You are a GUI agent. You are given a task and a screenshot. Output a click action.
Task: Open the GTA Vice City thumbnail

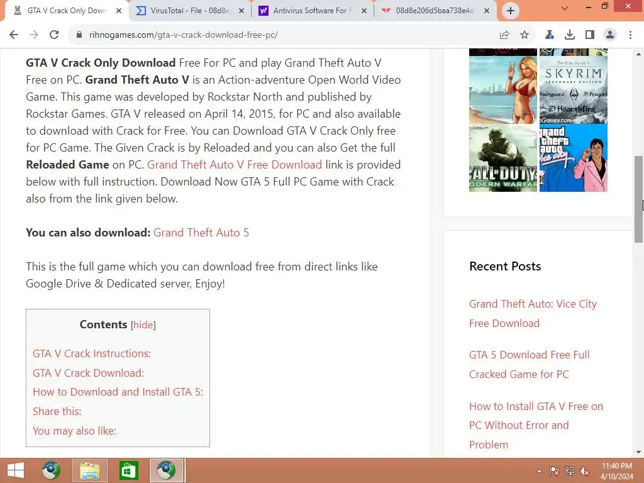(574, 158)
